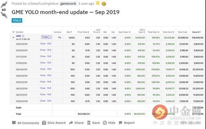The image size is (206, 129).
Task: Click the GME symbol link
Action: pos(19,36)
